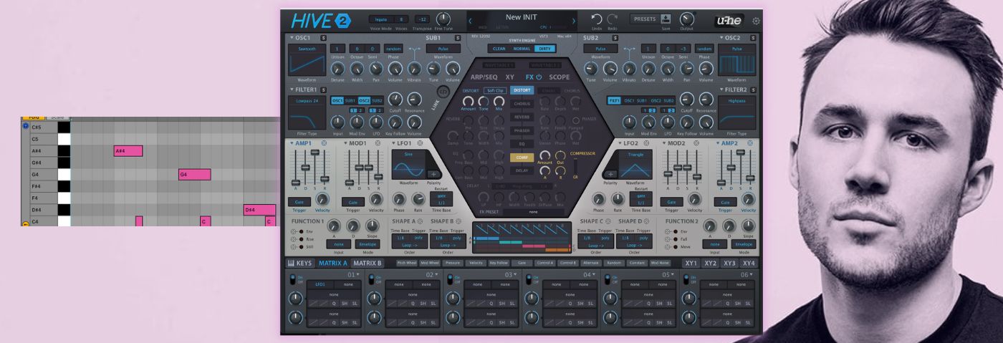Click the Fine Tune knob
This screenshot has width=1003, height=343.
click(443, 19)
